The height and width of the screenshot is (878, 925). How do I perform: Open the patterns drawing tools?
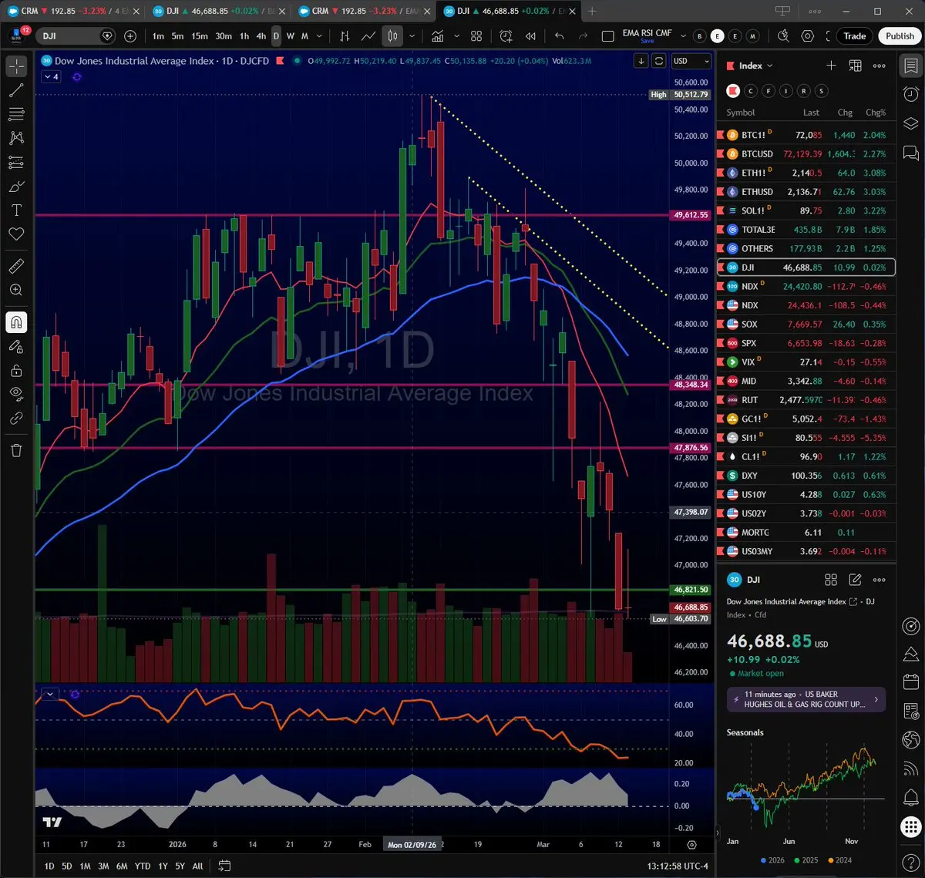click(16, 138)
